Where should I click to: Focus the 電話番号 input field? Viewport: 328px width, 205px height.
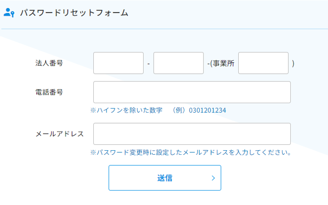[192, 92]
